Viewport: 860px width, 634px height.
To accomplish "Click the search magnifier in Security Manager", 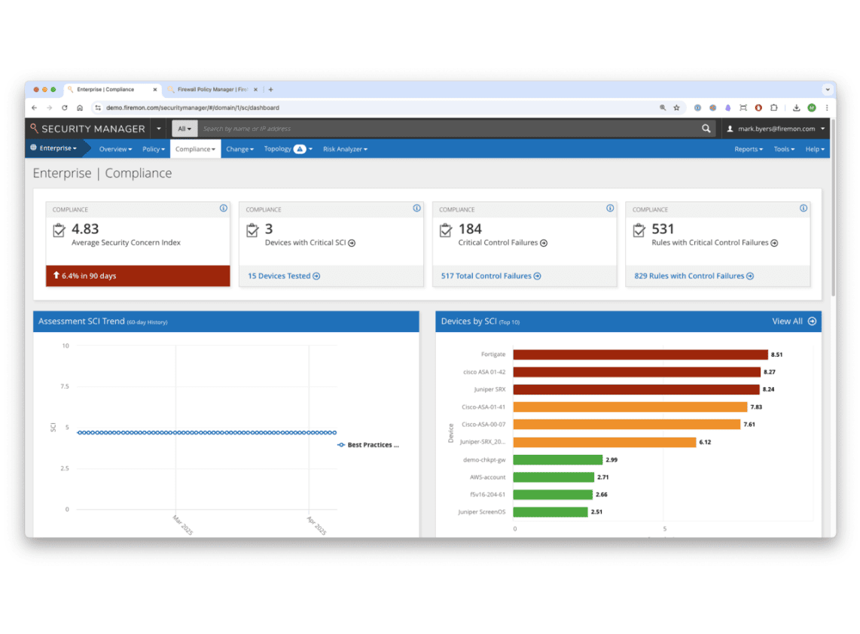I will pyautogui.click(x=706, y=128).
